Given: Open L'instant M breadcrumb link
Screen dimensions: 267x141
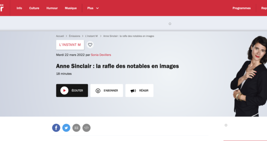Looking at the screenshot, I should pos(91,36).
